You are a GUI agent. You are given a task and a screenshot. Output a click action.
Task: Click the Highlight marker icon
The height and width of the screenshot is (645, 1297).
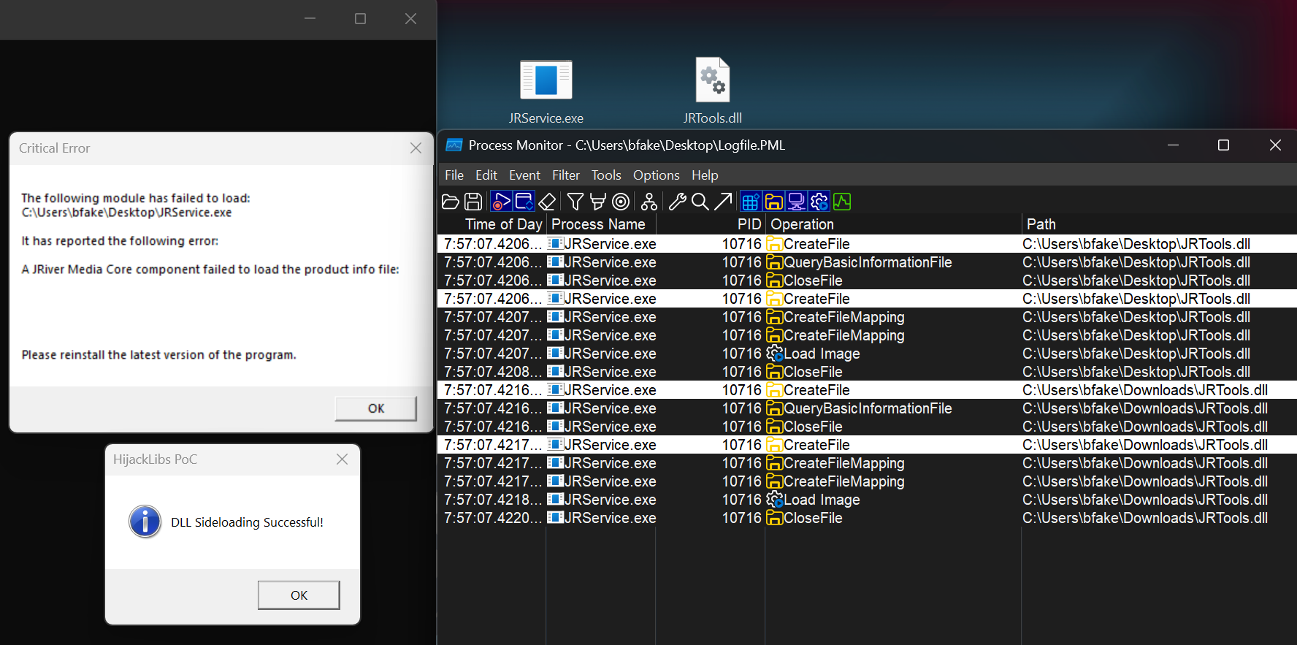click(598, 202)
